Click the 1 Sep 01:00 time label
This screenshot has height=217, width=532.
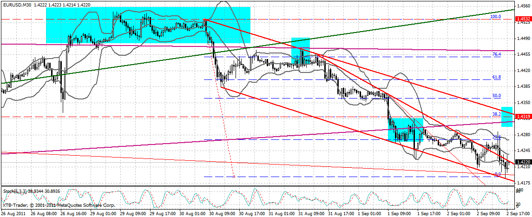coord(370,214)
